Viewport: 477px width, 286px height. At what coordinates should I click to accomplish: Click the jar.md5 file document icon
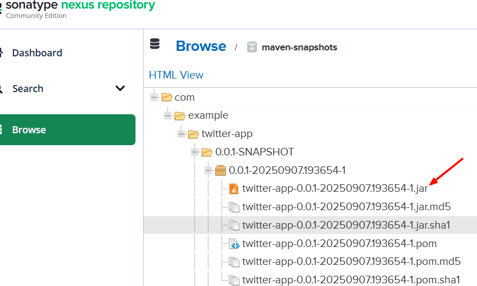pos(234,207)
